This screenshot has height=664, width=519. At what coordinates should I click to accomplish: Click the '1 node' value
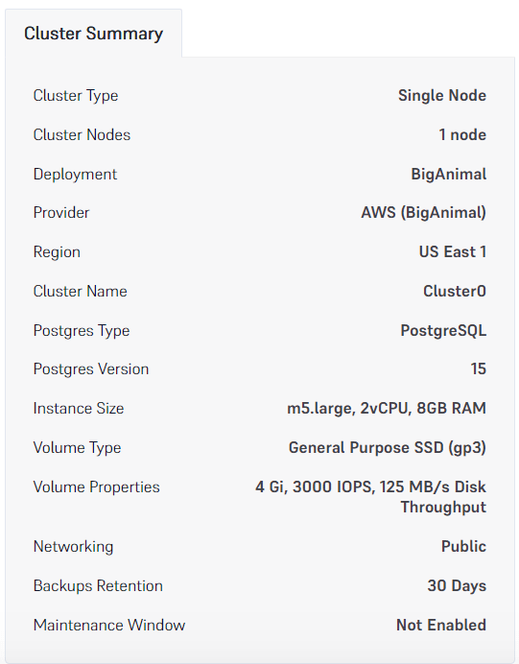coord(462,134)
